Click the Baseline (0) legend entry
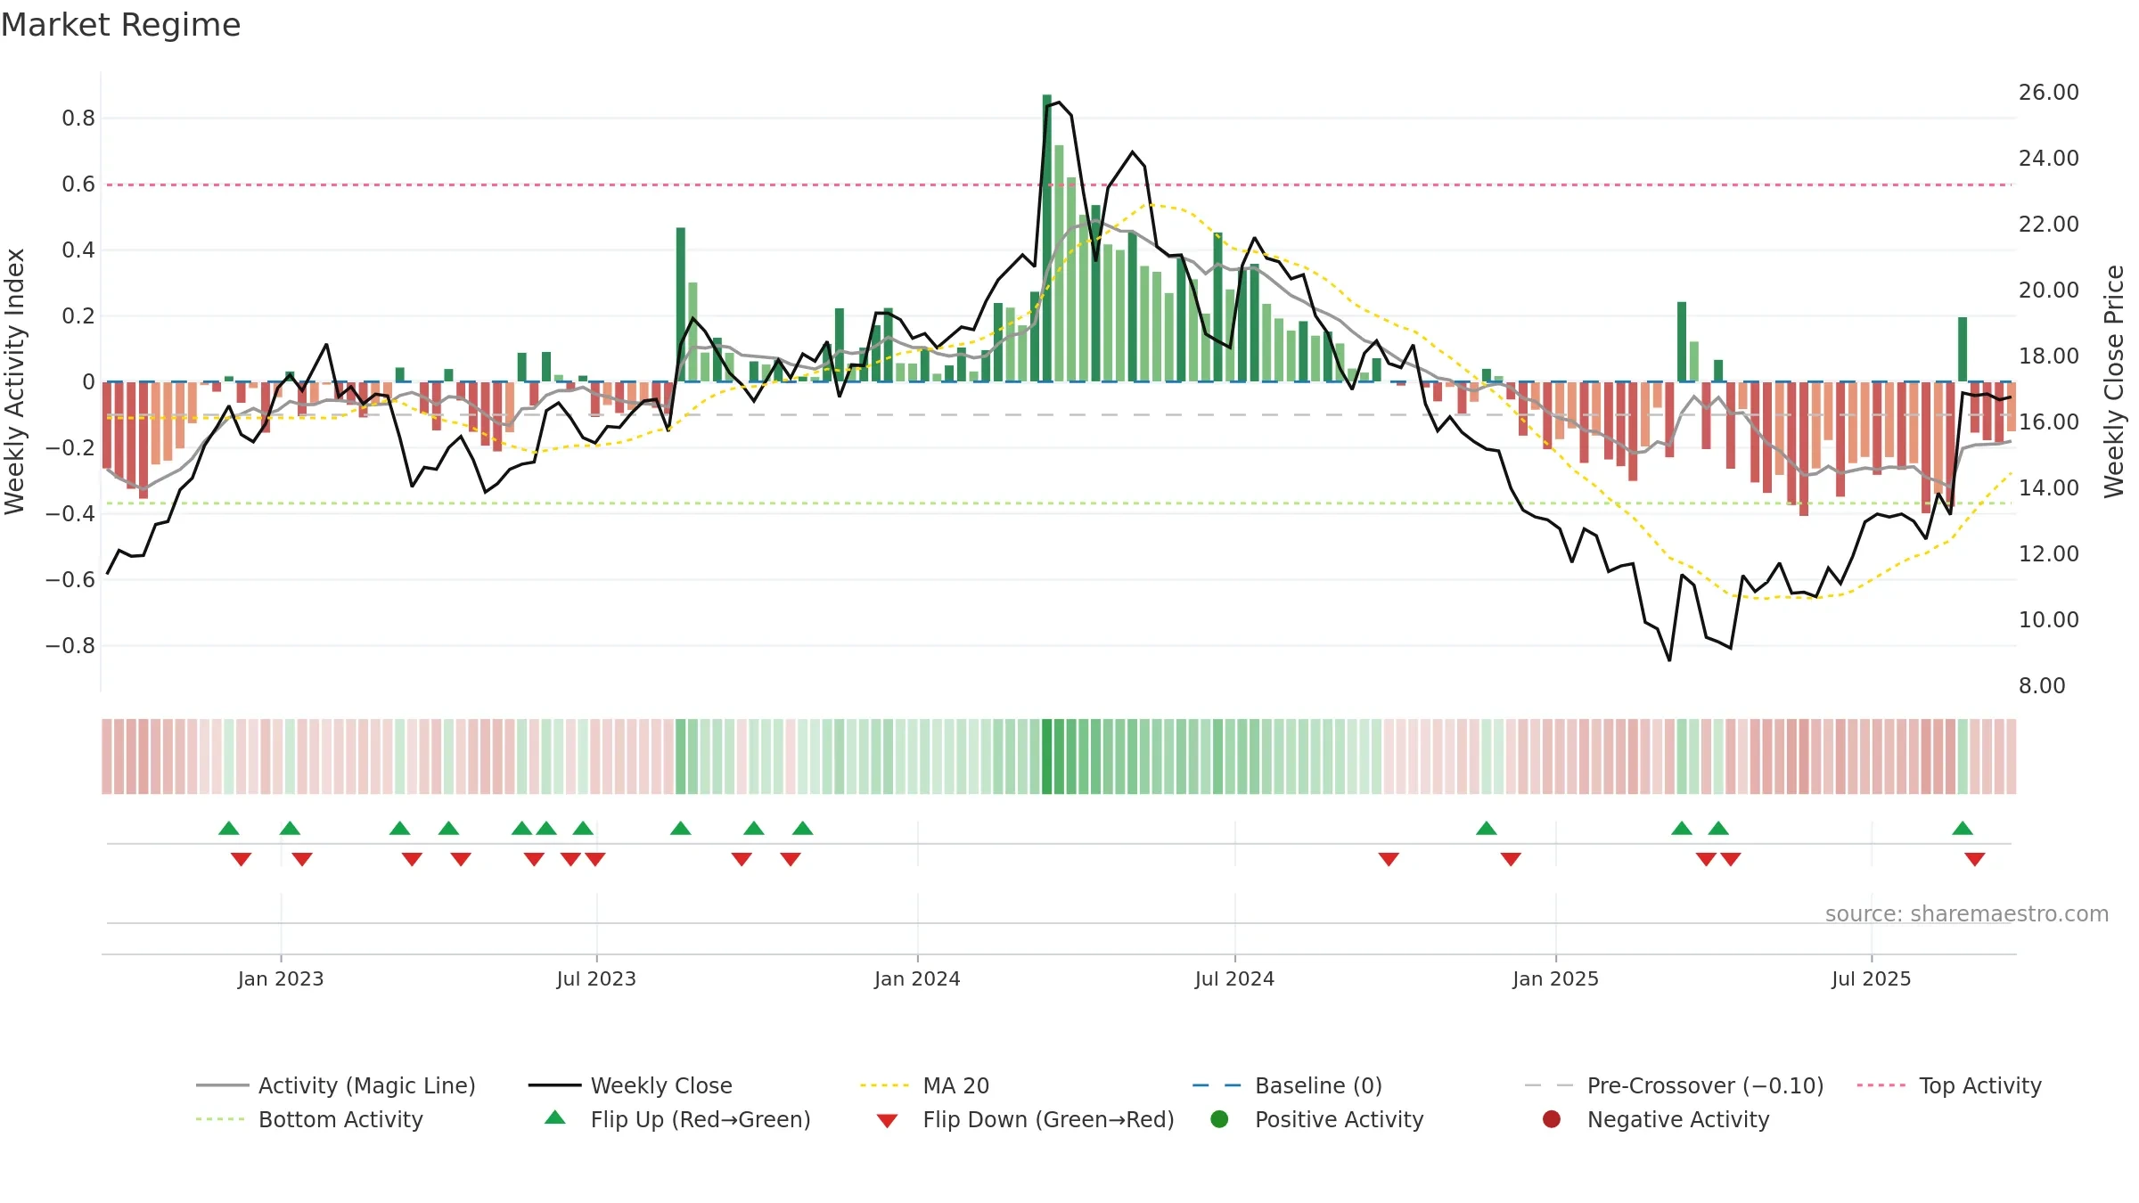2139x1203 pixels. (x=1287, y=1085)
